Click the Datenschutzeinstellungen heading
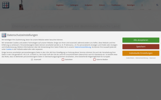Viewport: 161px width, 100px height. [x=22, y=35]
